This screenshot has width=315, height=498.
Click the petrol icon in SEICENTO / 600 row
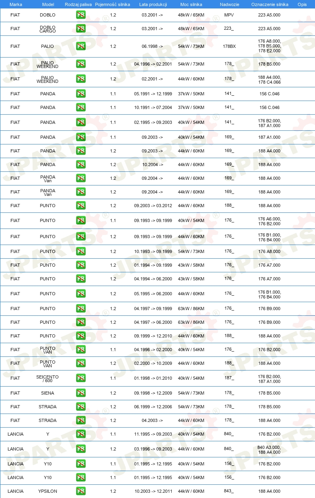(81, 378)
